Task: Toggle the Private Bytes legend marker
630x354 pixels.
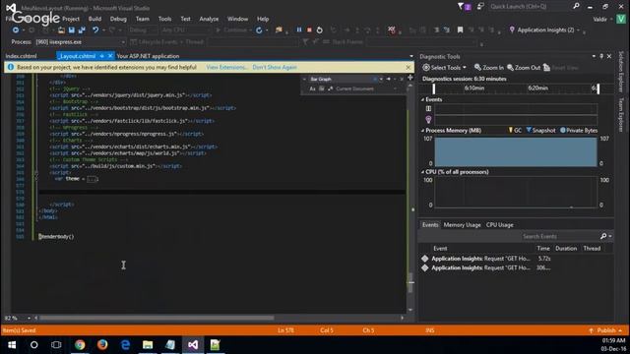Action: point(563,130)
